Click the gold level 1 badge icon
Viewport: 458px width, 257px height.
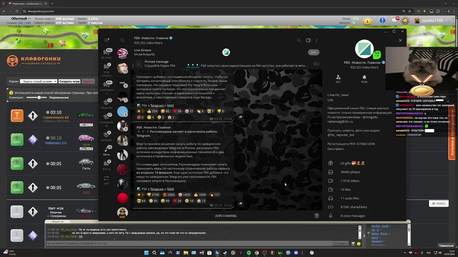tap(367, 21)
